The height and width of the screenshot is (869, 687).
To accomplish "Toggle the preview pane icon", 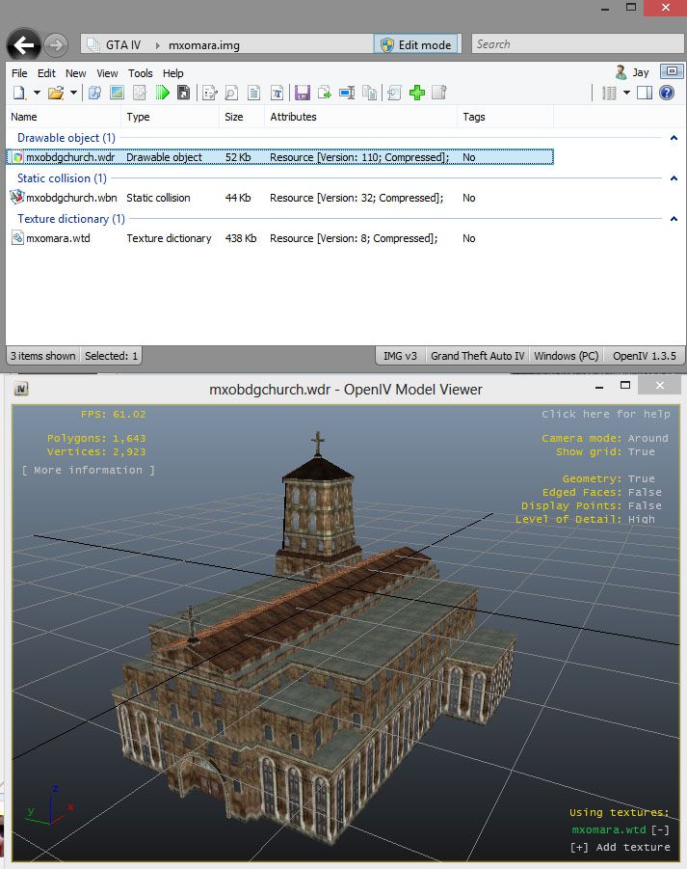I will (645, 94).
